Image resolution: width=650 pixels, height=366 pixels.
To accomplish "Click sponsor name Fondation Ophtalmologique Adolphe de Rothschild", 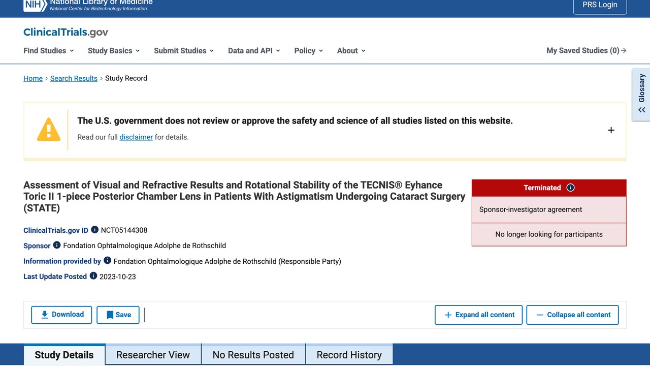I will 145,246.
